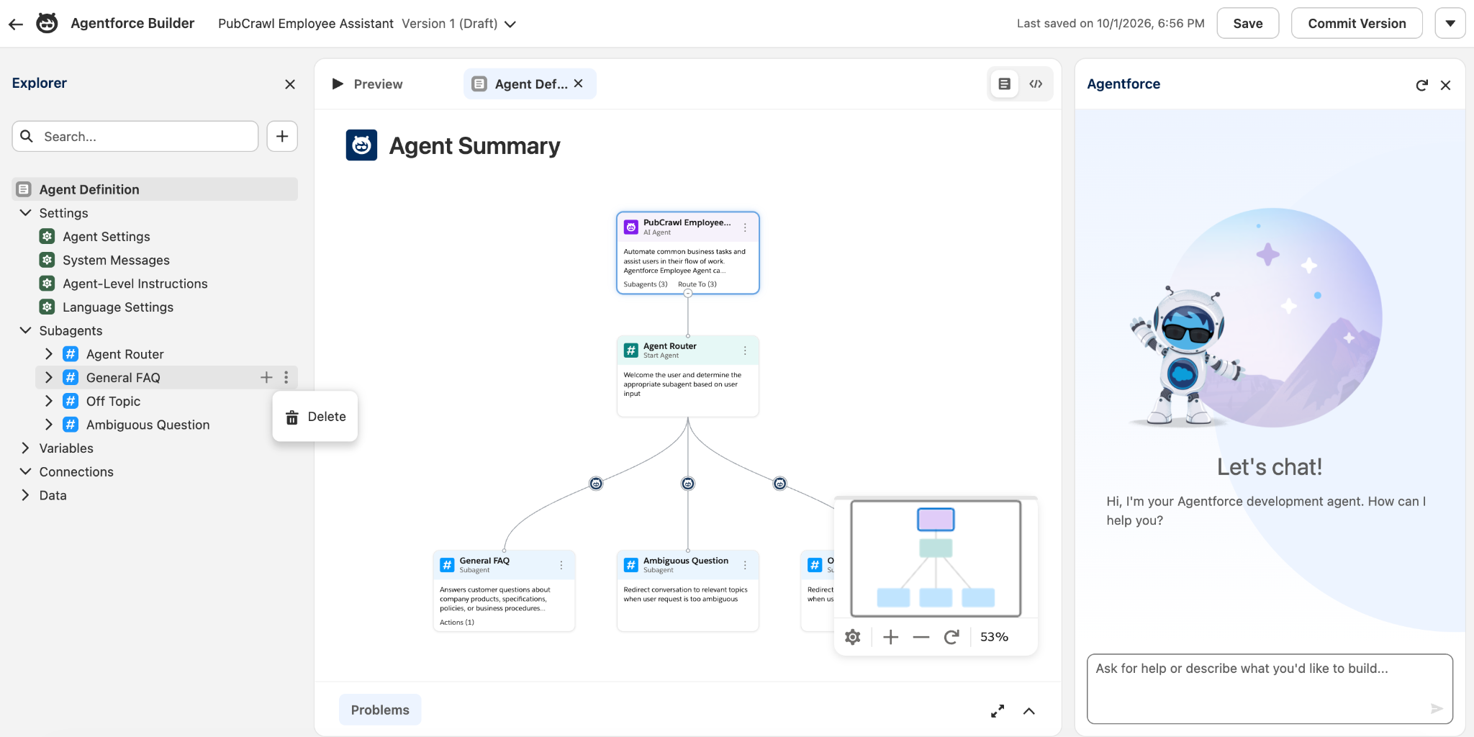Open System Messages
The height and width of the screenshot is (737, 1474).
click(116, 260)
